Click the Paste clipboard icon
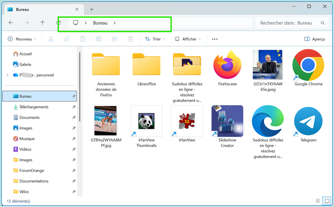Image resolution: width=334 pixels, height=207 pixels. 83,39
